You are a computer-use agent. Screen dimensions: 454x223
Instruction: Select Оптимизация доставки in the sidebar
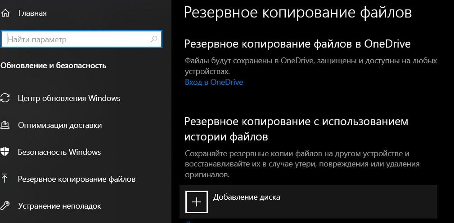pyautogui.click(x=60, y=125)
